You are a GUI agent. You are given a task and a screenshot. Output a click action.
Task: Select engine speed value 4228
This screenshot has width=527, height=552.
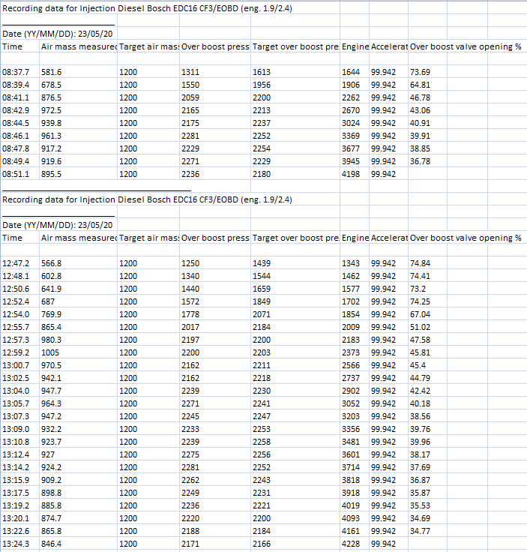tap(351, 544)
